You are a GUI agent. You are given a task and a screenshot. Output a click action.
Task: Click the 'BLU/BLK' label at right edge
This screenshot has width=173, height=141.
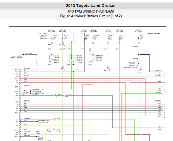pos(158,70)
